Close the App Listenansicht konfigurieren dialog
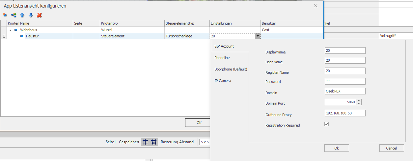The width and height of the screenshot is (413, 161). pos(316,6)
